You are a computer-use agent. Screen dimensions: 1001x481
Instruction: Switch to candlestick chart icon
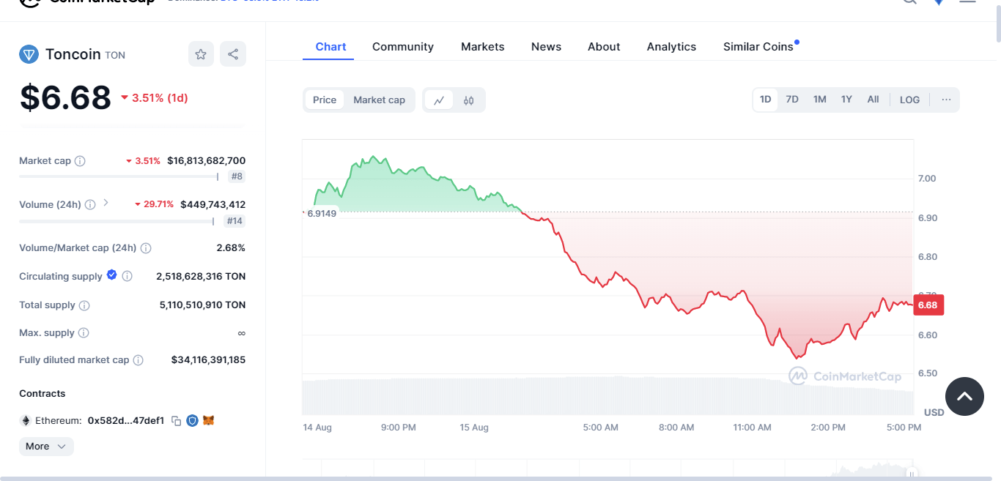click(x=469, y=100)
